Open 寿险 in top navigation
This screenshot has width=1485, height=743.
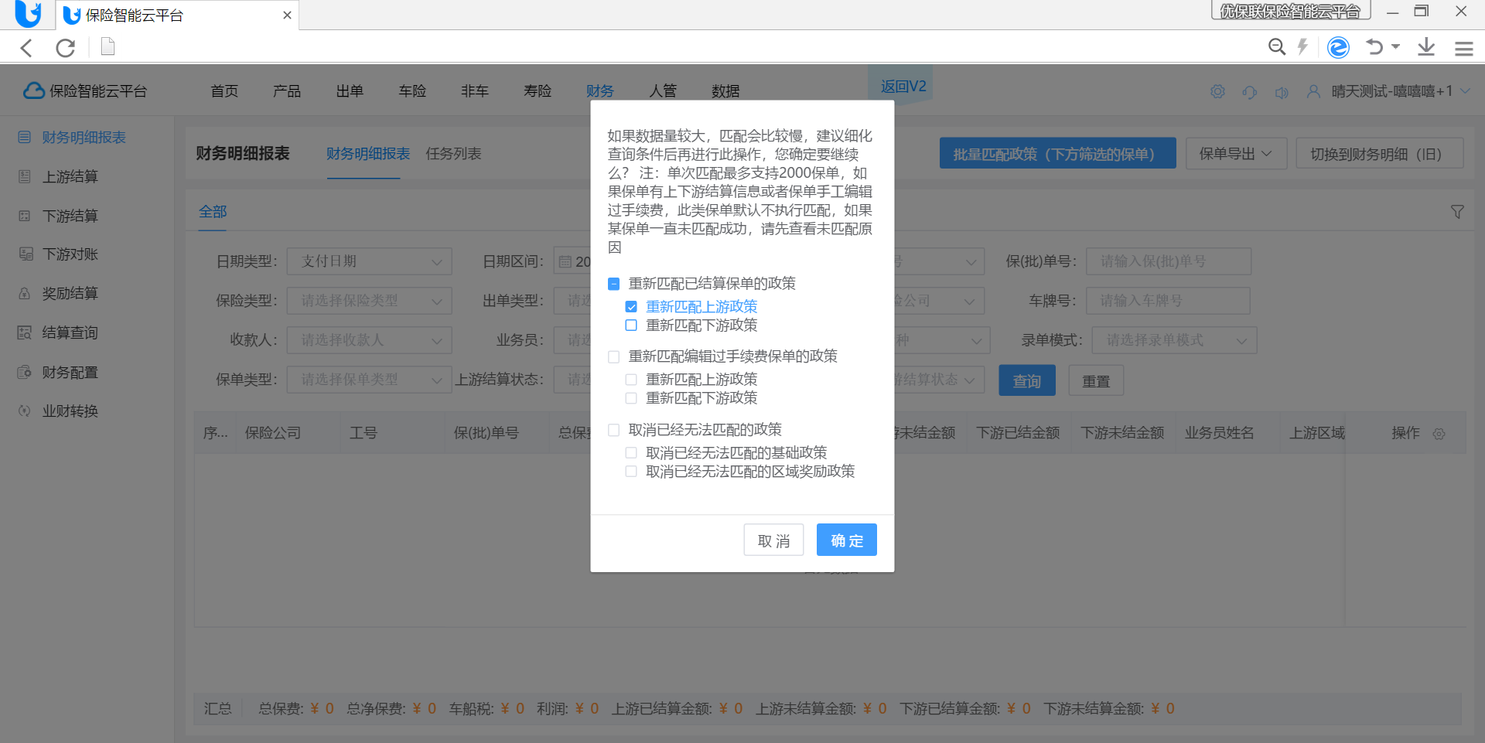pyautogui.click(x=538, y=91)
